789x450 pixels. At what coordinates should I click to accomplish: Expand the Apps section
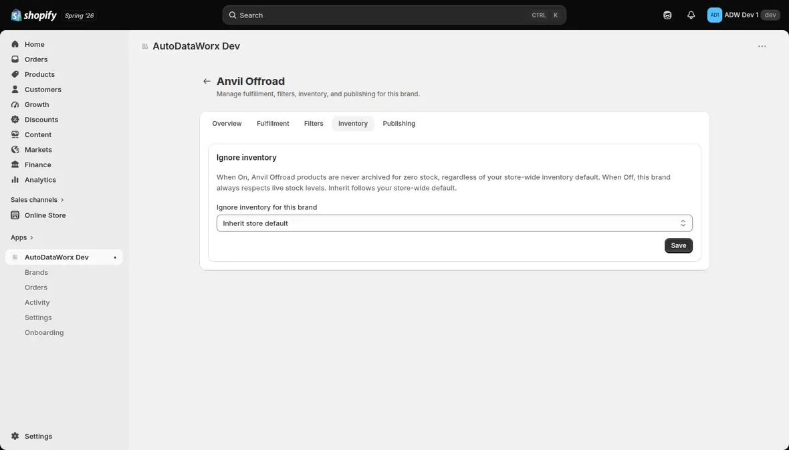tap(21, 237)
